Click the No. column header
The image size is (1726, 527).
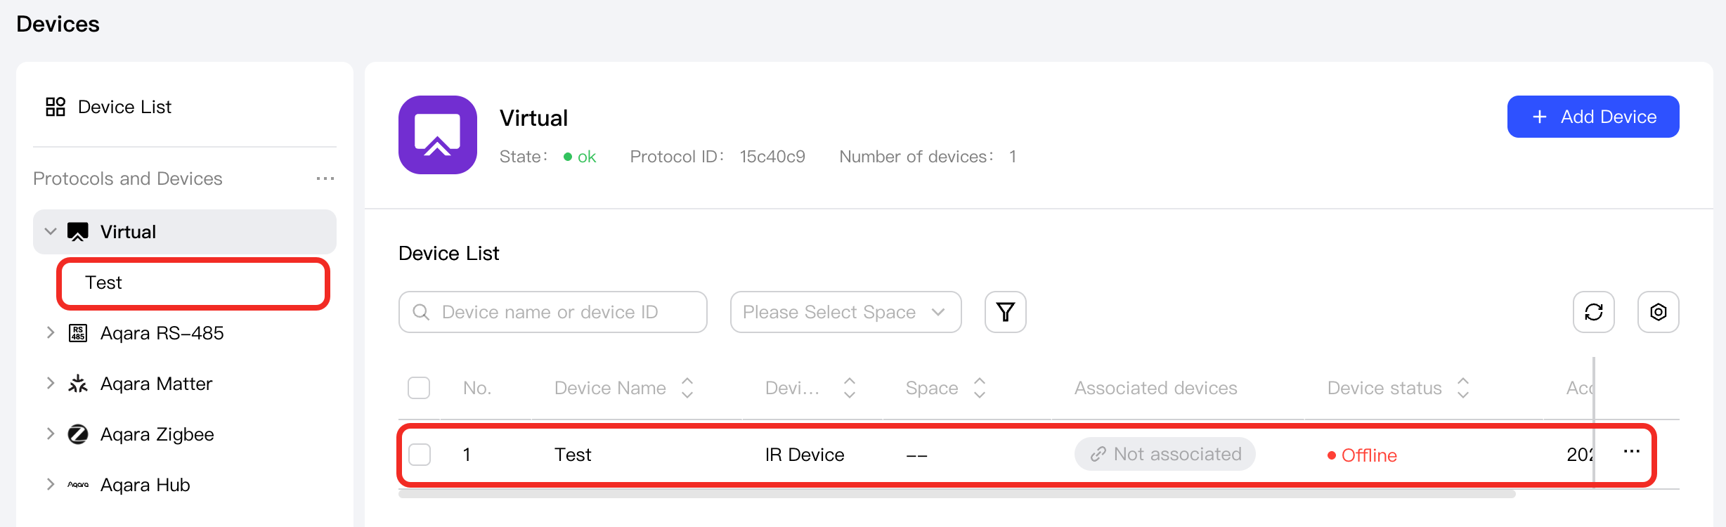point(477,388)
